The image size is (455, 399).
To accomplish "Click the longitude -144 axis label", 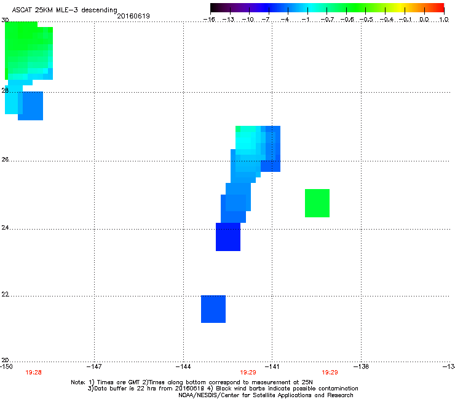I will [x=183, y=366].
